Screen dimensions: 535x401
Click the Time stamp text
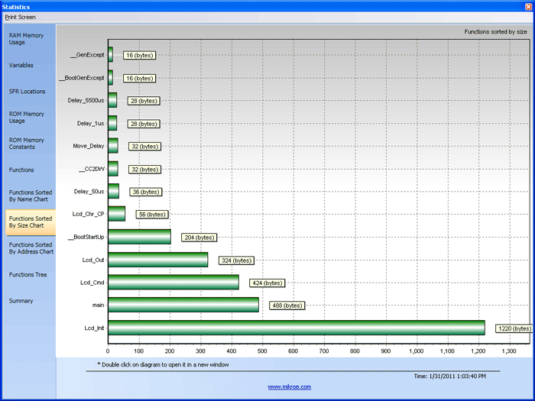click(449, 376)
